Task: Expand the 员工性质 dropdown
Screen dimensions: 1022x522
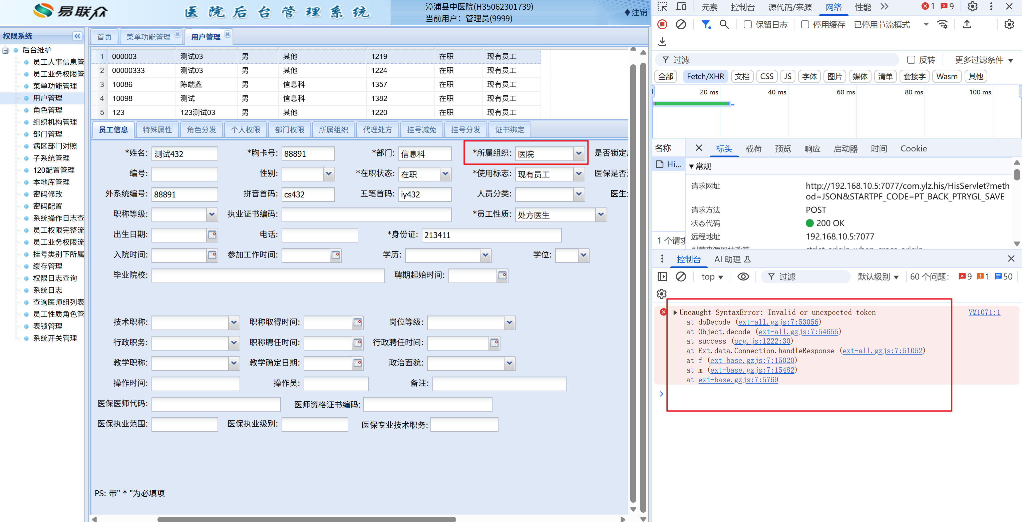Action: pyautogui.click(x=601, y=214)
